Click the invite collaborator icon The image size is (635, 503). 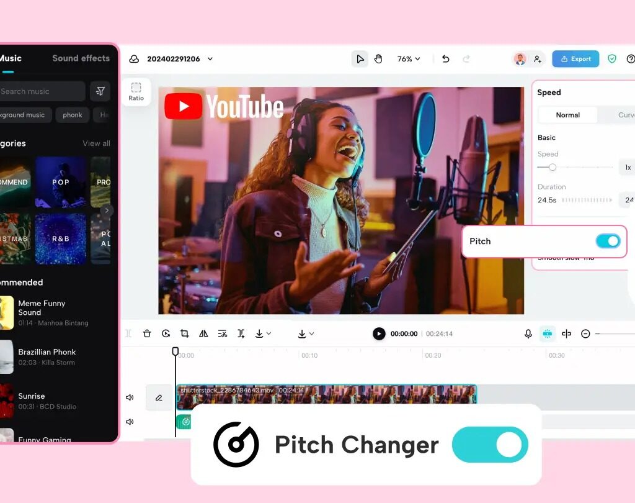[538, 59]
